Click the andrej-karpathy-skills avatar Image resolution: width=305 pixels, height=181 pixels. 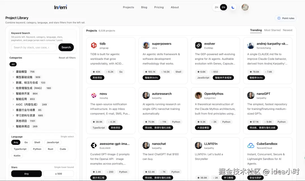coord(251,45)
